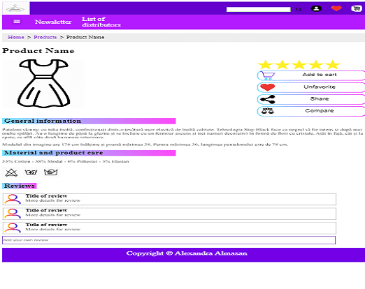Click the 30-degree wash care symbol
365x289 pixels.
tap(31, 172)
